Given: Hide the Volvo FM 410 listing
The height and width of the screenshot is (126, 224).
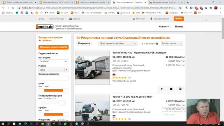Looking at the screenshot, I should 171,89.
